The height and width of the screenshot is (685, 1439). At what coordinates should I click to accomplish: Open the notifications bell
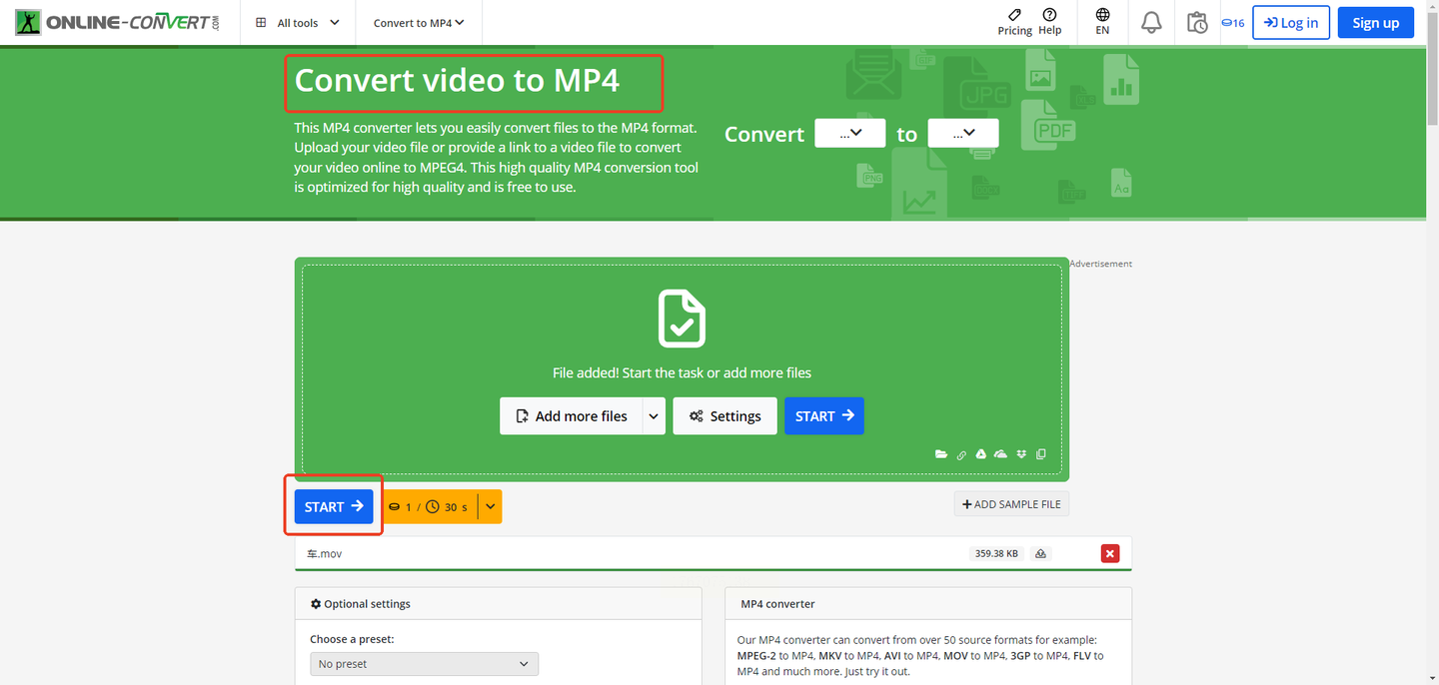point(1151,22)
